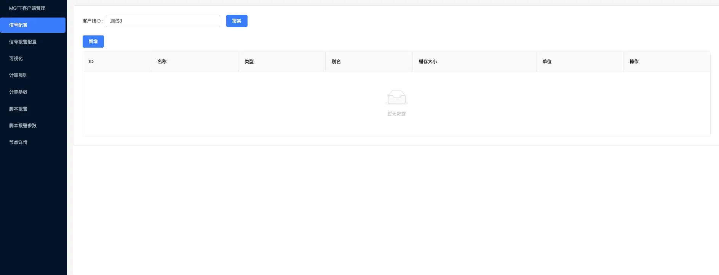Open MQTT客户端管理 menu item

point(33,8)
